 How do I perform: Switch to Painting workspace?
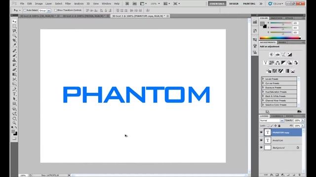[x=249, y=3]
